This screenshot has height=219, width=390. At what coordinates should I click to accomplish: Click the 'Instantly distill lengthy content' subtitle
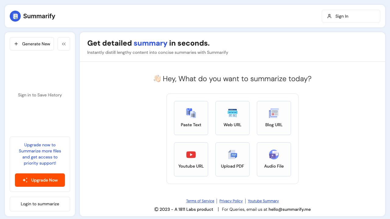[x=158, y=52]
